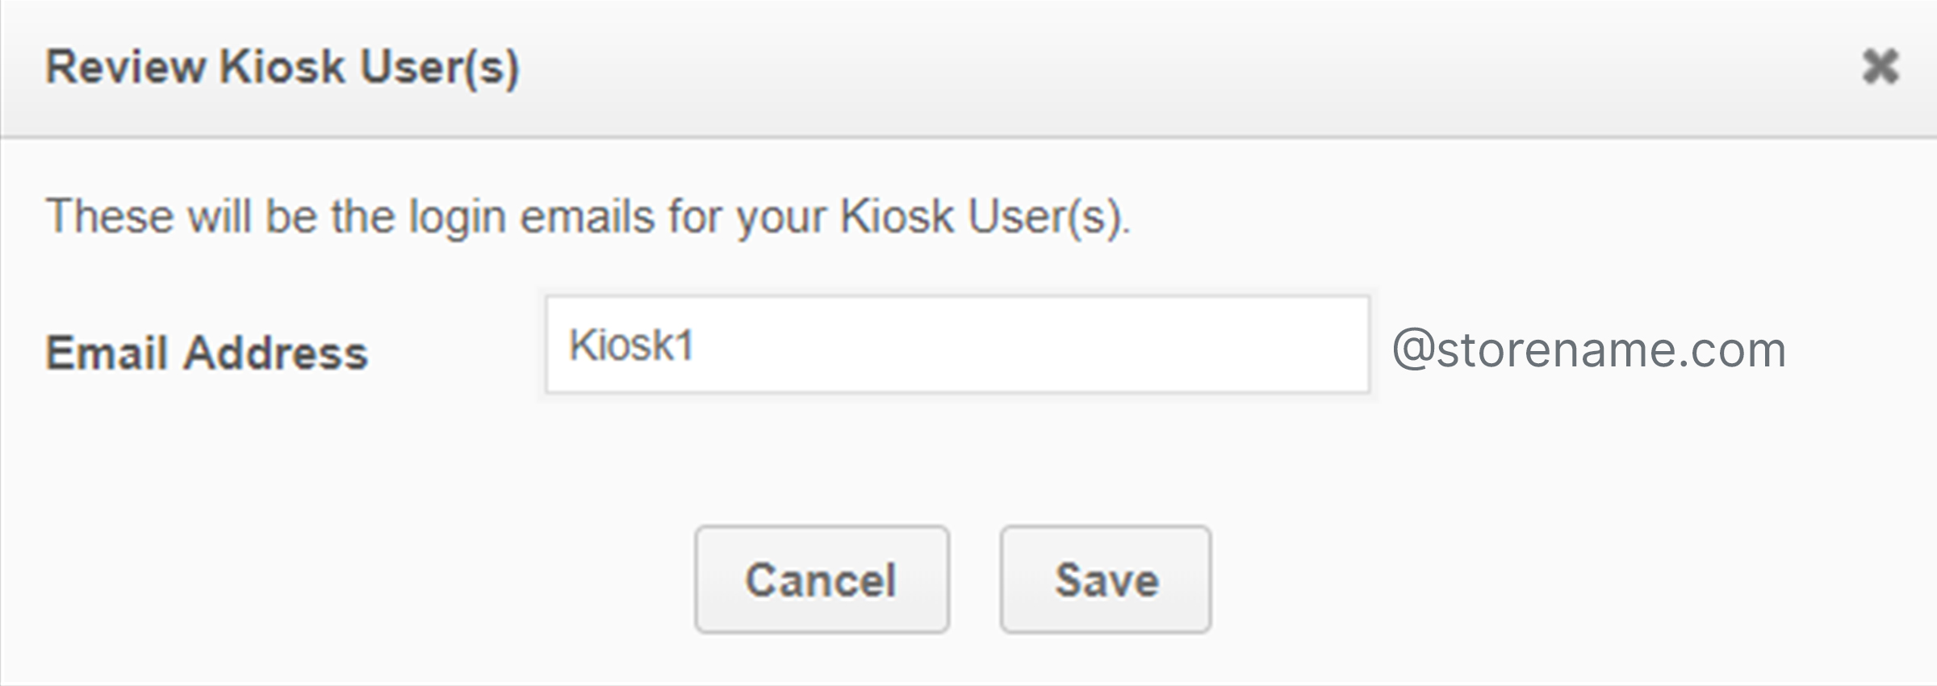Exit the dialog without saving changes
The image size is (1937, 686).
(x=822, y=579)
